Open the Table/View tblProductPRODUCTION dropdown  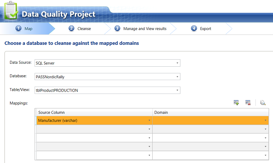tap(178, 90)
